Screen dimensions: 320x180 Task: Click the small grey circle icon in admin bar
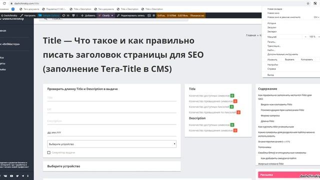(x=153, y=15)
